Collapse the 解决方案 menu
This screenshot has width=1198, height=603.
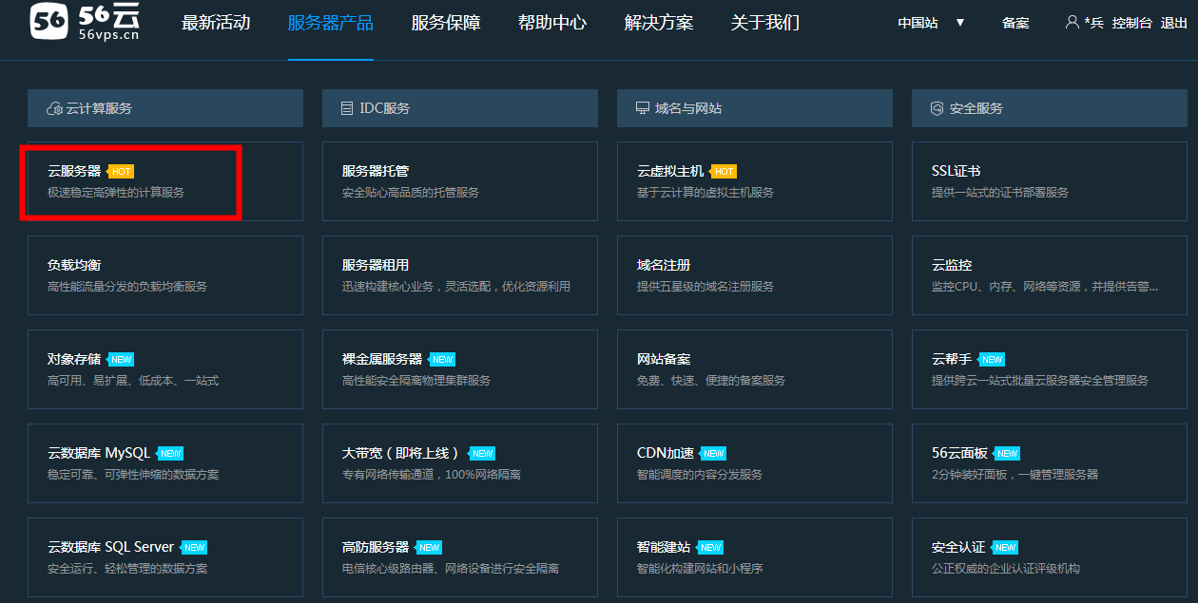coord(659,22)
